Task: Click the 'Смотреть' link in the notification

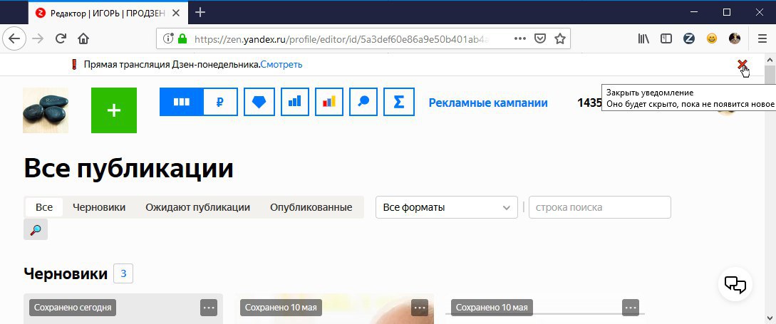Action: pos(281,64)
